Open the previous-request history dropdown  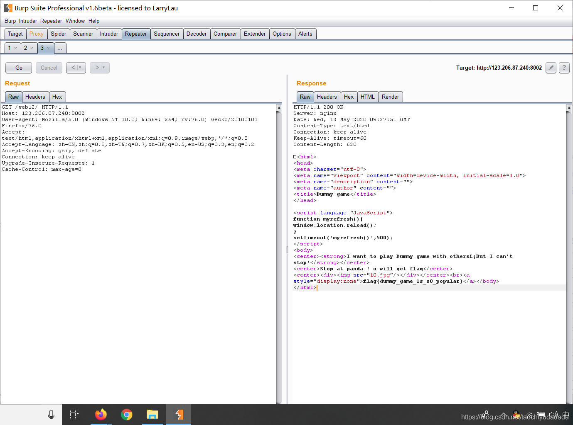(76, 68)
